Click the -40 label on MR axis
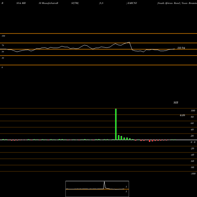Screen dimensions: 197x197 [192, 155]
